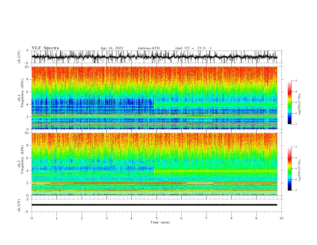
Task: Click time axis tick label 5
Action: tap(156, 218)
